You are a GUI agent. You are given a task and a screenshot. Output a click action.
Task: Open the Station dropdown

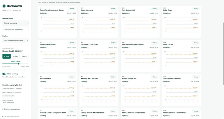(x=16, y=40)
